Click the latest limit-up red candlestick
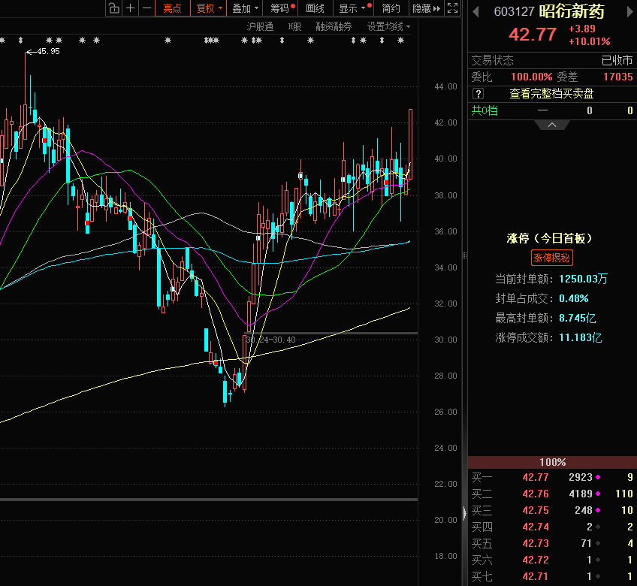This screenshot has height=586, width=637. [x=411, y=144]
